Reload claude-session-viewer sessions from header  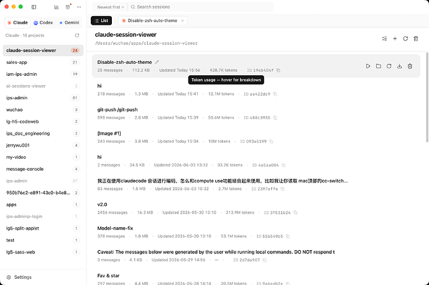[x=405, y=38]
